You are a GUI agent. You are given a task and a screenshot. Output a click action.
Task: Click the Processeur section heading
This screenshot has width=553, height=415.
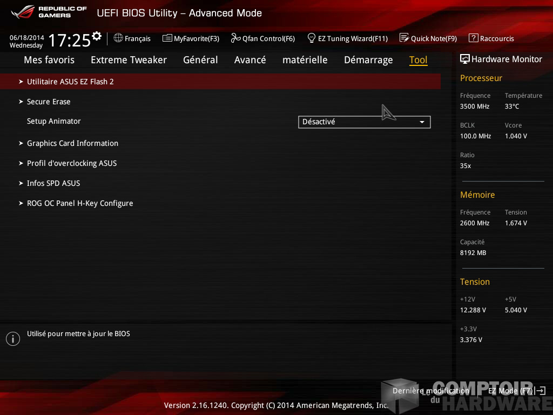click(x=481, y=78)
